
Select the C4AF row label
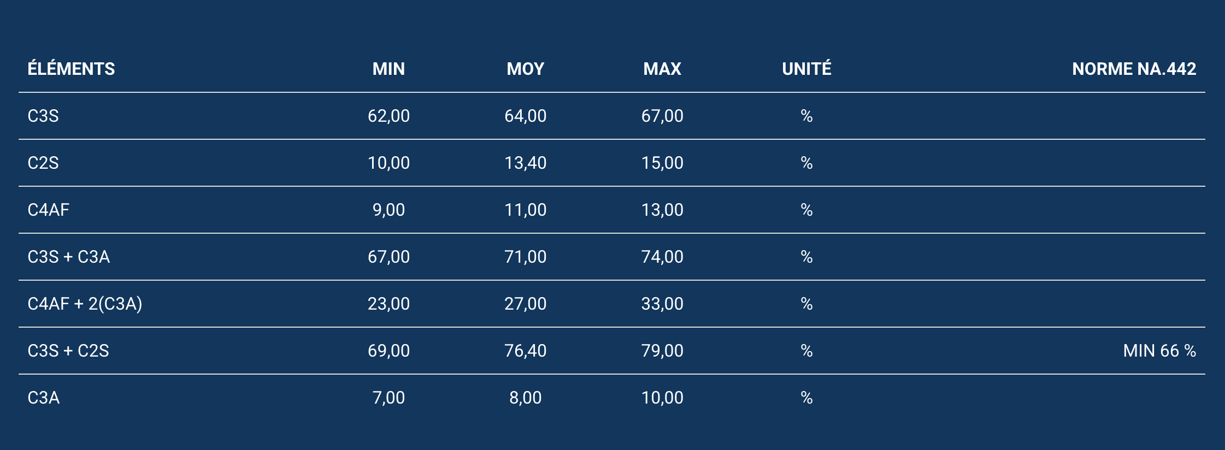pos(49,210)
